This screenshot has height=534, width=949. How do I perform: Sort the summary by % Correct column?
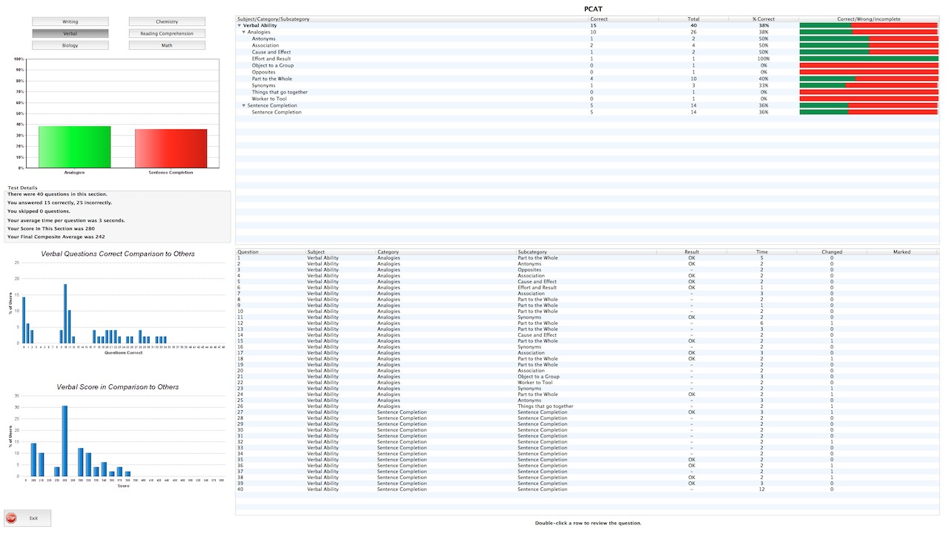coord(764,19)
